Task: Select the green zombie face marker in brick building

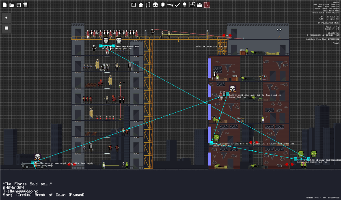Action: tap(216, 138)
